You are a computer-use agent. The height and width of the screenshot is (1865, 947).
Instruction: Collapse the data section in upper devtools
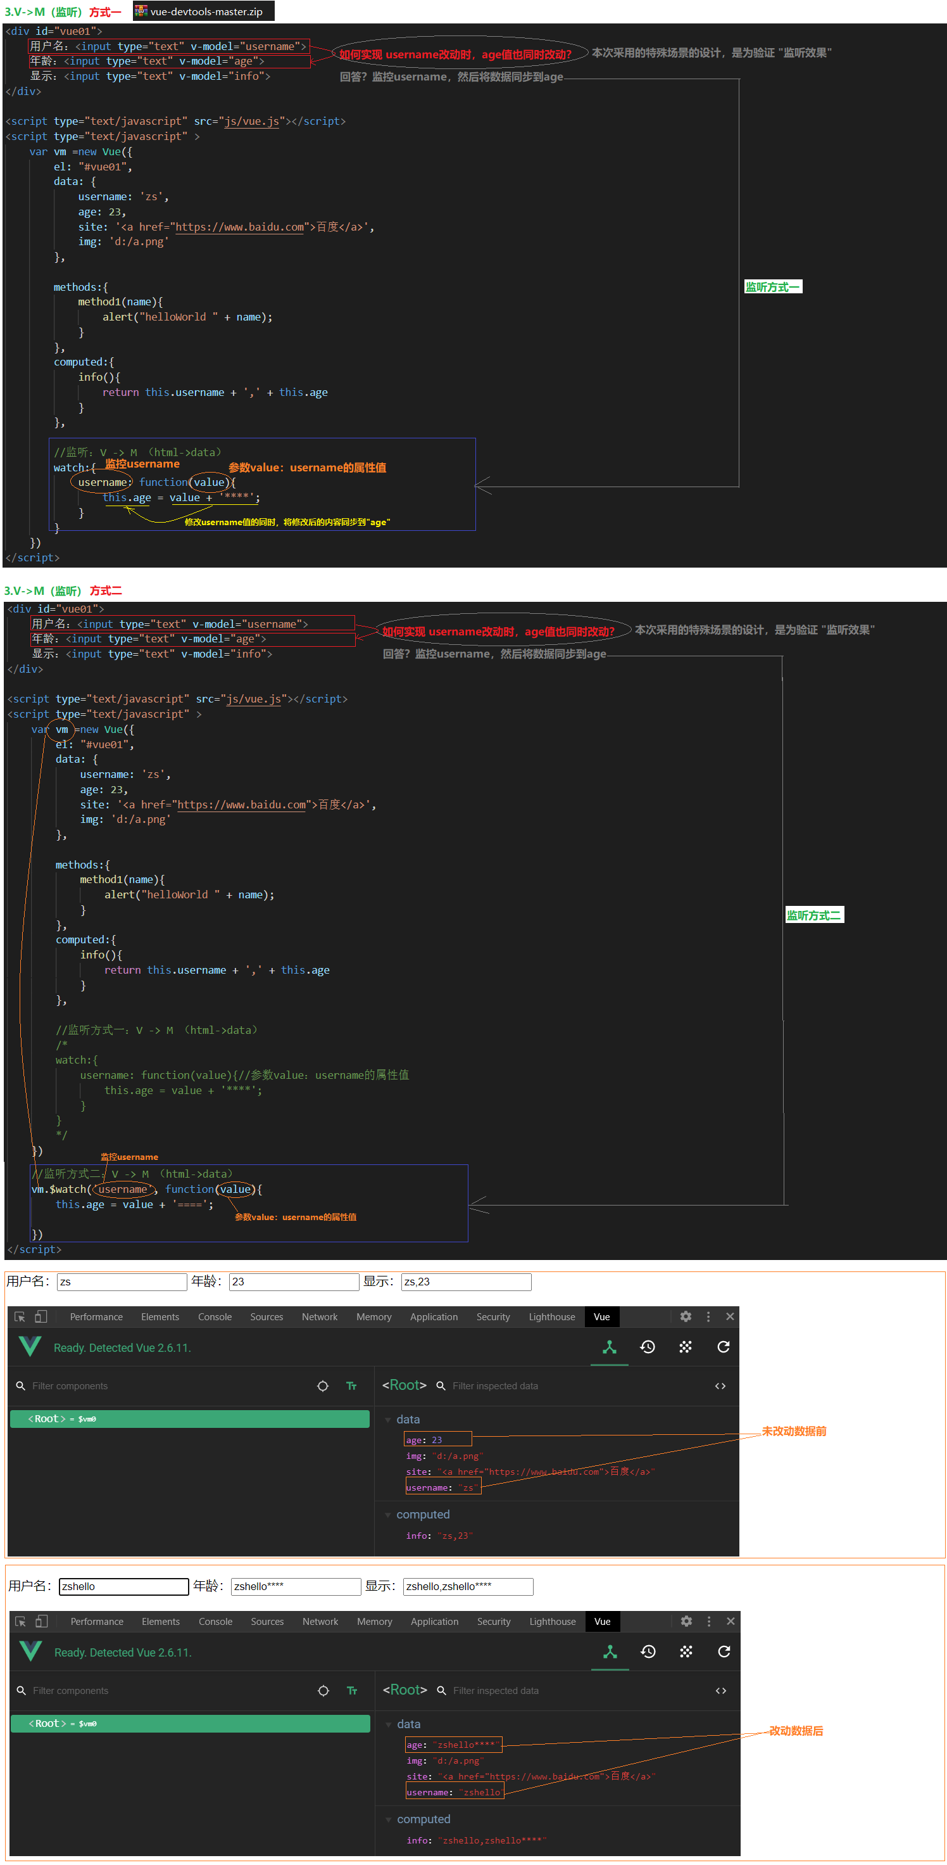(x=389, y=1420)
